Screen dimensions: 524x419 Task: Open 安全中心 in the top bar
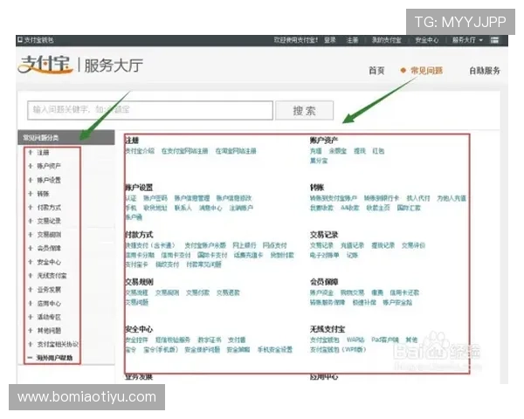click(x=427, y=40)
